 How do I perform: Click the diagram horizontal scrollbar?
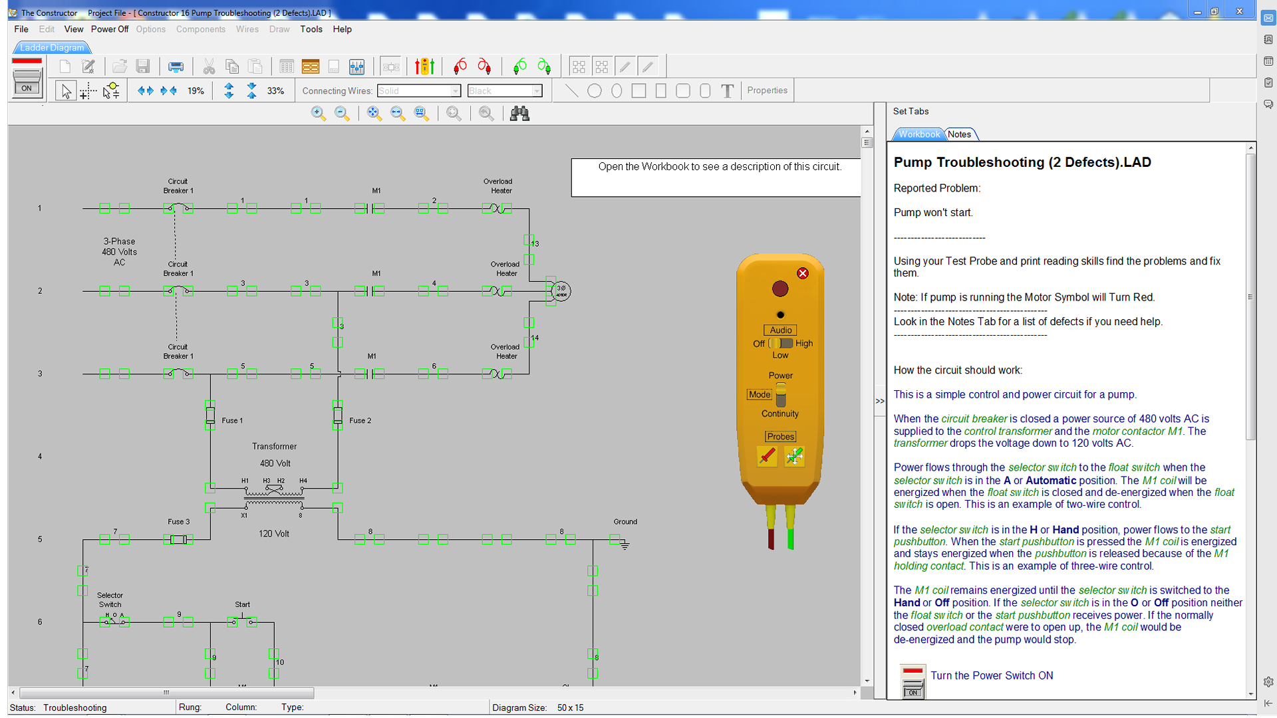click(x=166, y=693)
